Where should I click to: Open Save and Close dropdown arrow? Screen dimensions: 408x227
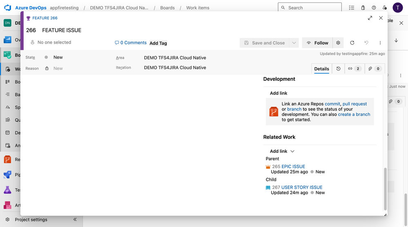(294, 43)
